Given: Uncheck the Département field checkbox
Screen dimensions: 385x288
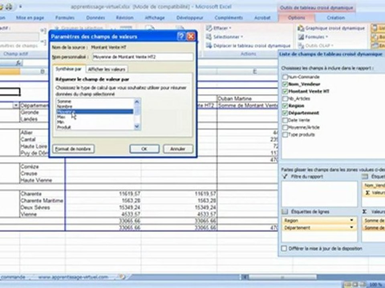Looking at the screenshot, I should pos(285,113).
